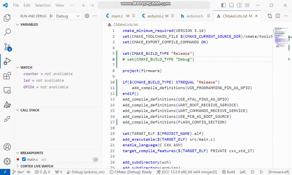Click the dev* git branch indicator
This screenshot has width=292, height=175.
[x=18, y=172]
